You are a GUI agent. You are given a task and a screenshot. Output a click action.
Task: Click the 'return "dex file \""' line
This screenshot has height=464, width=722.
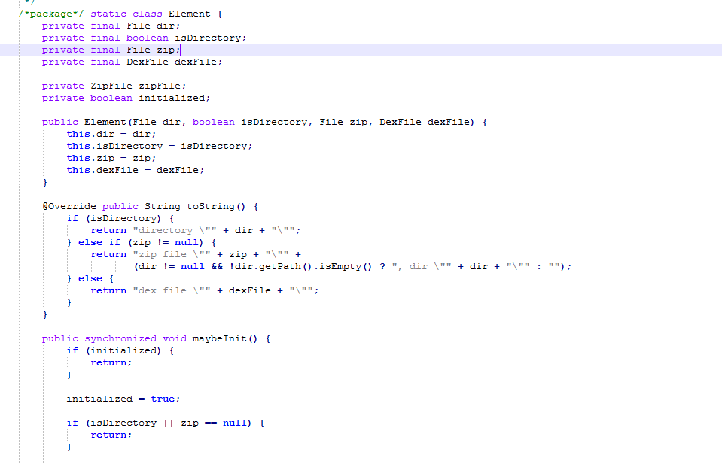click(x=205, y=290)
